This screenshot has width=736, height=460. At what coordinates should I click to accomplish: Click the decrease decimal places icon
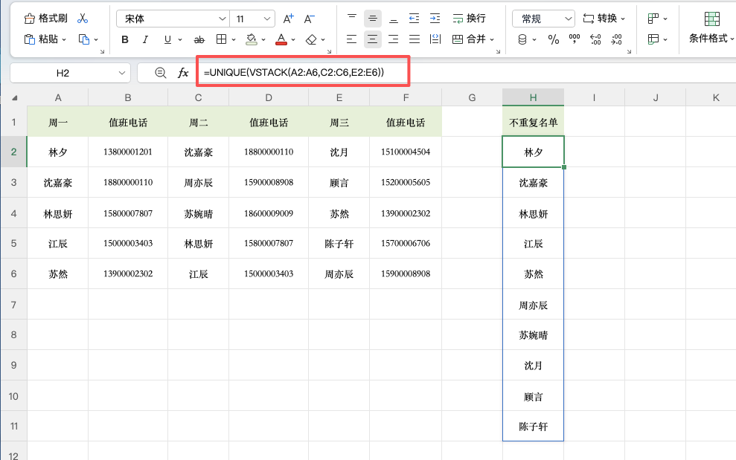click(616, 39)
